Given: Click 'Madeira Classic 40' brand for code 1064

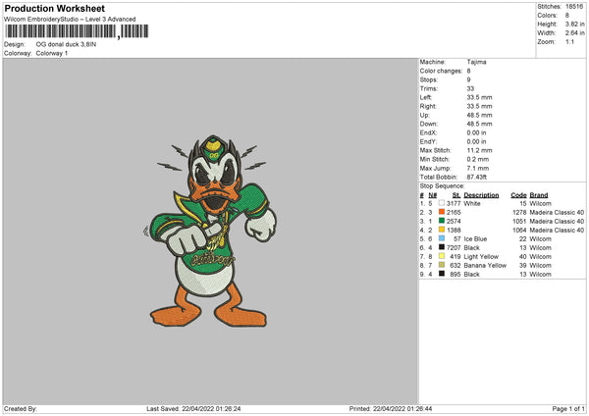Looking at the screenshot, I should click(x=557, y=231).
